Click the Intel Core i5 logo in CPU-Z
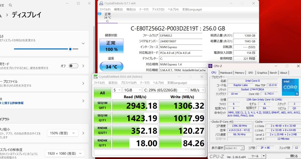Image resolution: width=301 pixels, height=159 pixels. (290, 88)
